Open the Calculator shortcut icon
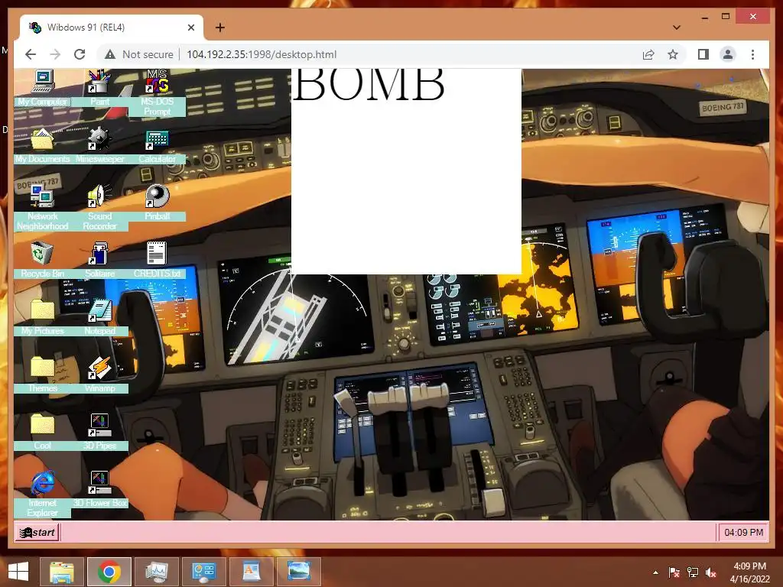Viewport: 783px width, 587px height. (158, 139)
